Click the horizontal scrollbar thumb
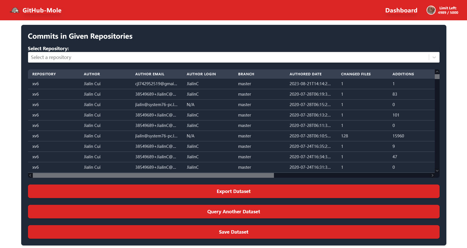Image resolution: width=467 pixels, height=248 pixels. [x=153, y=175]
